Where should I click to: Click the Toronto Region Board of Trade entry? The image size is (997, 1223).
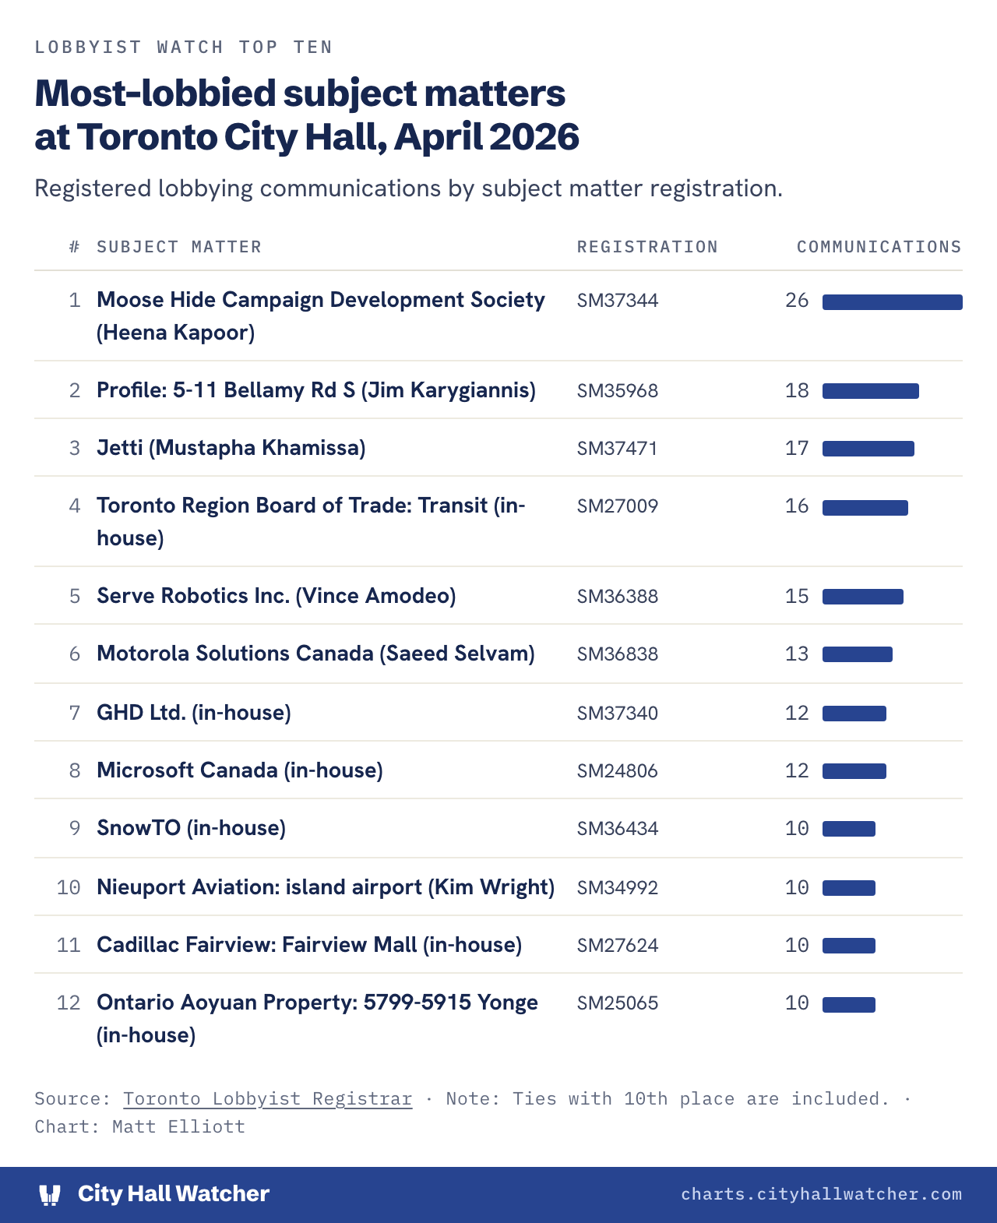coord(311,521)
